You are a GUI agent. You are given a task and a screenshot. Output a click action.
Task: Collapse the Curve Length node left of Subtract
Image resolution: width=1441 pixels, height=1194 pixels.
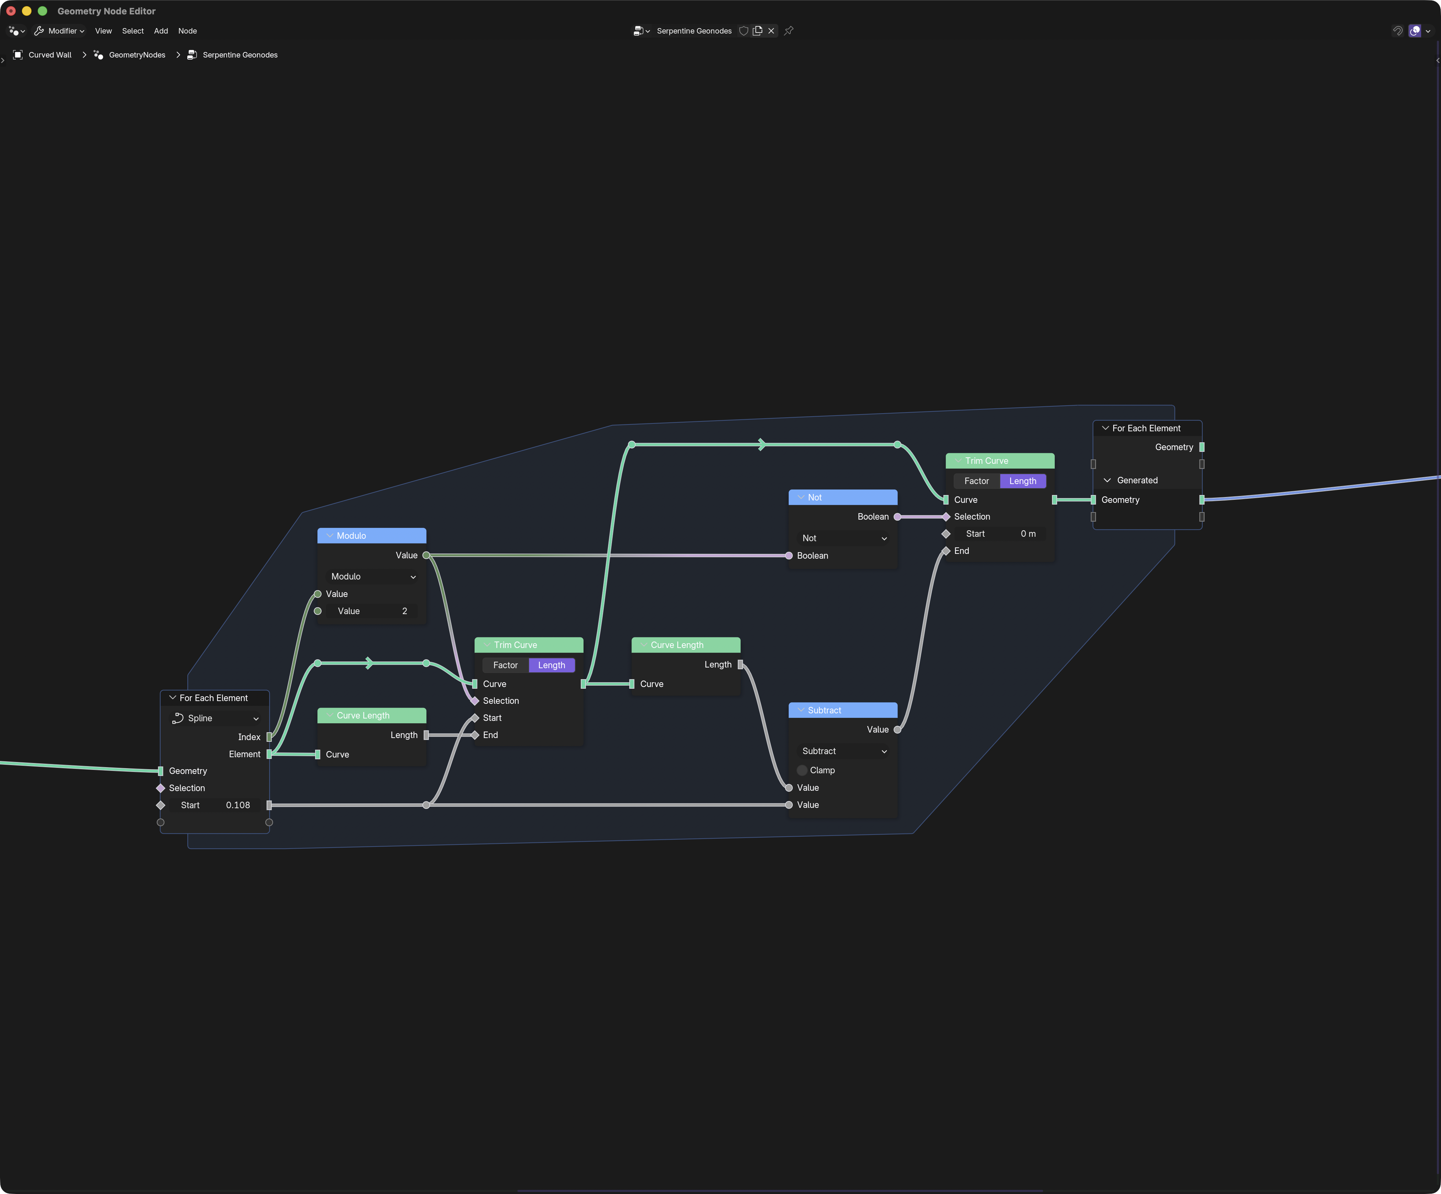coord(644,645)
